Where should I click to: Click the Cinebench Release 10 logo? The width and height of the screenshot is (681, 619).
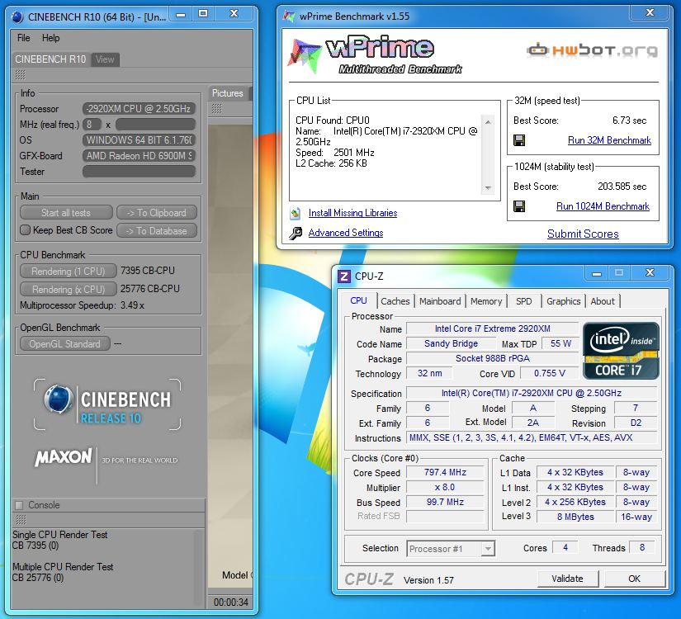point(107,404)
